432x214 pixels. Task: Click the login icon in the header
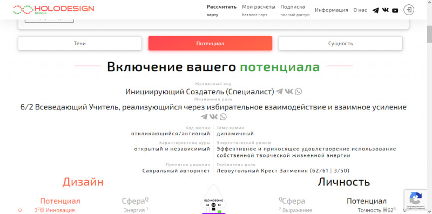(409, 10)
